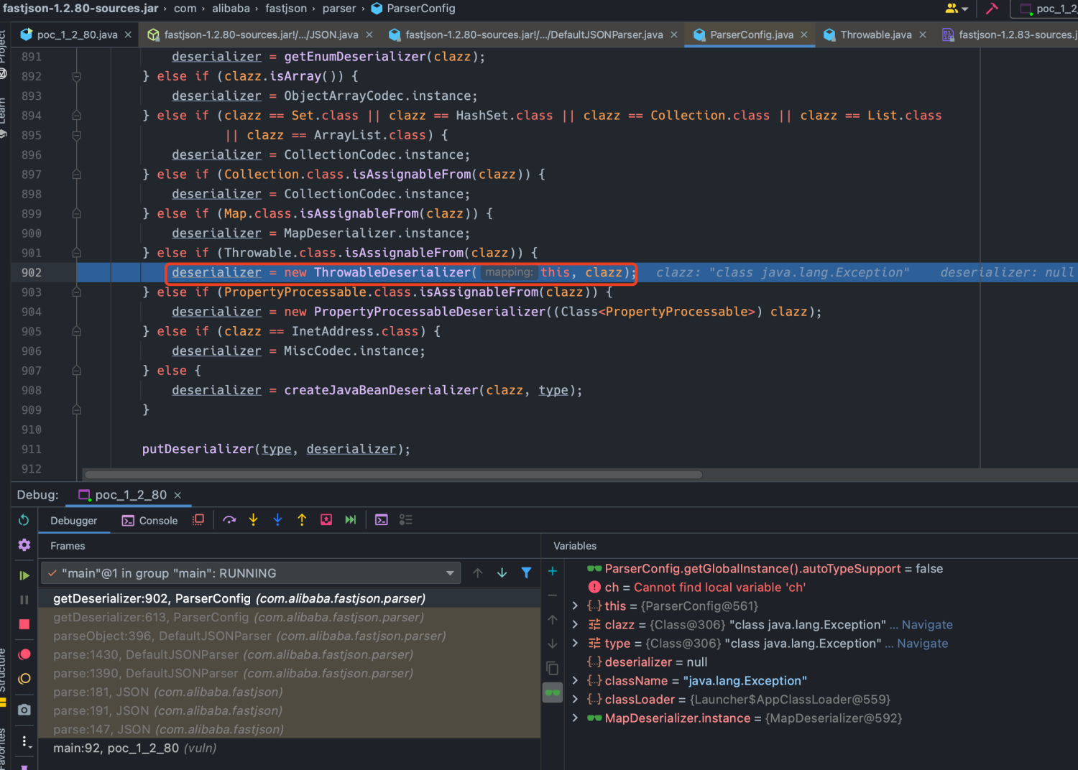Switch to poc_1_2_80.java editor tab
The image size is (1078, 770).
click(x=77, y=34)
